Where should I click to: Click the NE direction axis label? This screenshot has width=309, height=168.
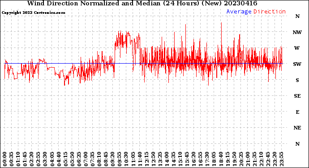[x=297, y=128]
